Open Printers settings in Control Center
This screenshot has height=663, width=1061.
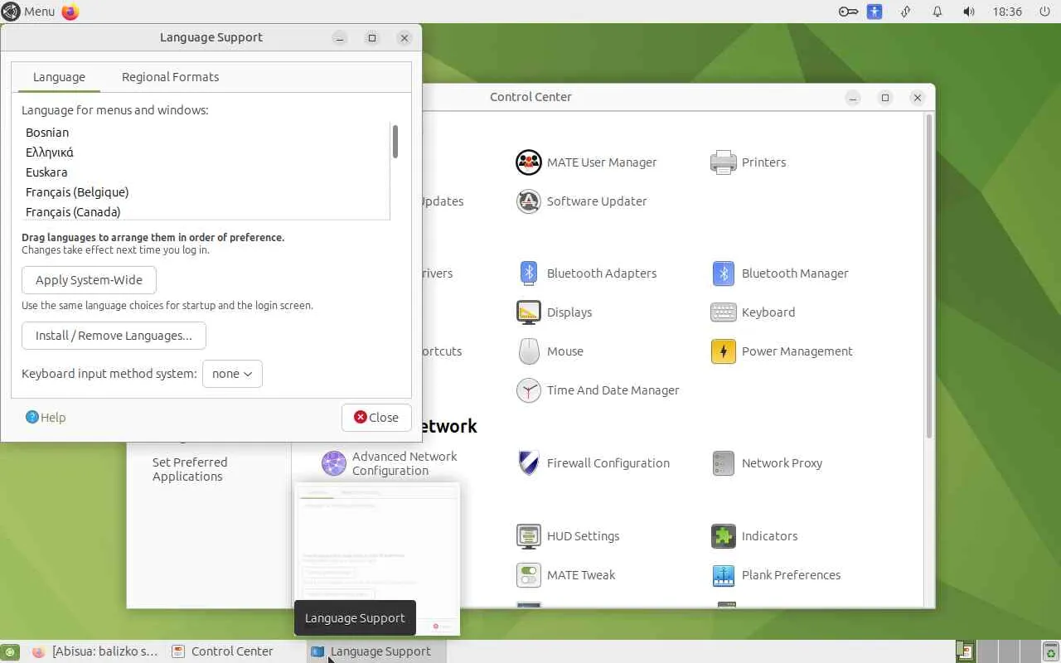point(748,162)
